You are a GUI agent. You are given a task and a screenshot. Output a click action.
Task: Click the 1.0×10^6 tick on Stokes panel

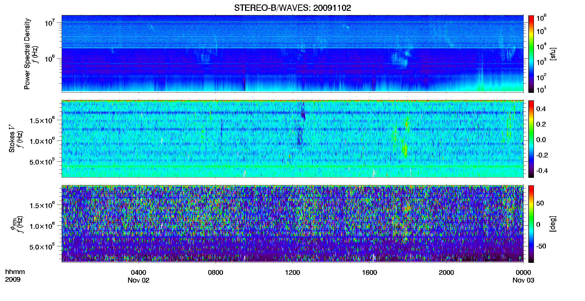[x=42, y=141]
